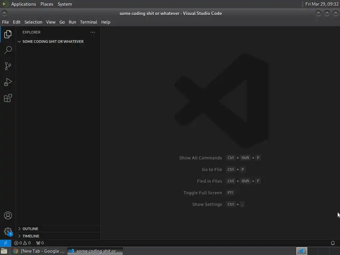340x255 pixels.
Task: Click the window menu button in title bar
Action: tap(4, 13)
